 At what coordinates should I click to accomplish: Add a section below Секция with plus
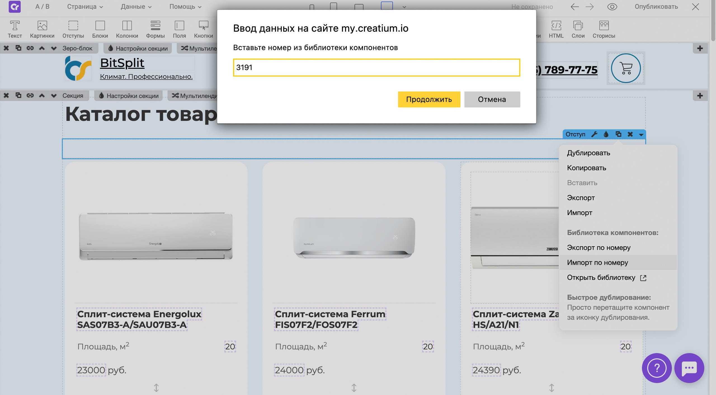point(700,96)
